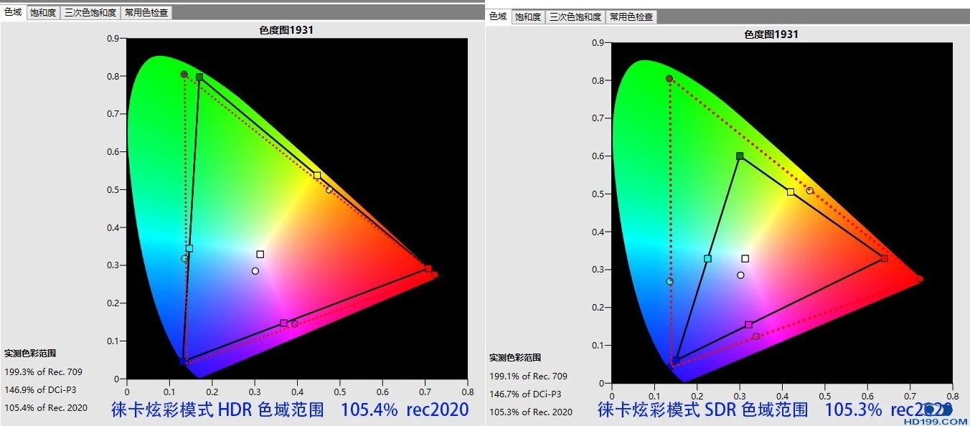Image resolution: width=970 pixels, height=426 pixels.
Task: Click magenta square marker in right chart
Action: coord(749,325)
